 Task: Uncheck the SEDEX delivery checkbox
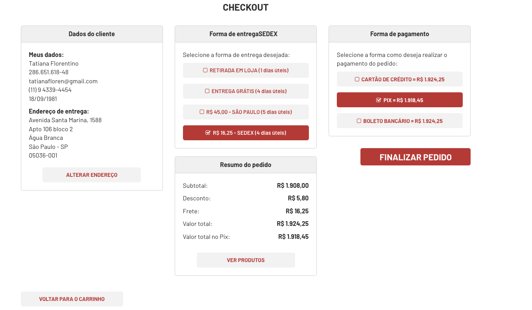point(208,133)
